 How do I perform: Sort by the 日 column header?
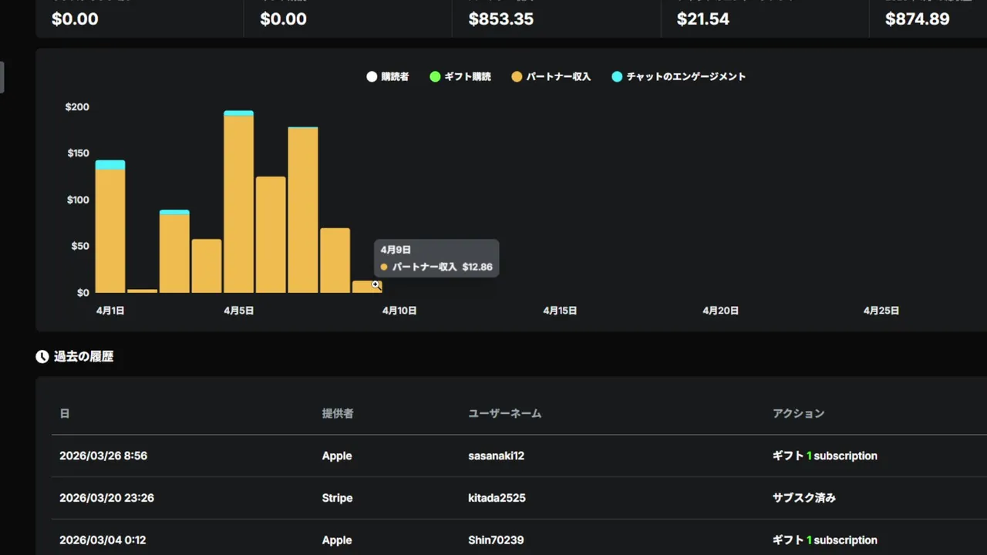coord(65,413)
